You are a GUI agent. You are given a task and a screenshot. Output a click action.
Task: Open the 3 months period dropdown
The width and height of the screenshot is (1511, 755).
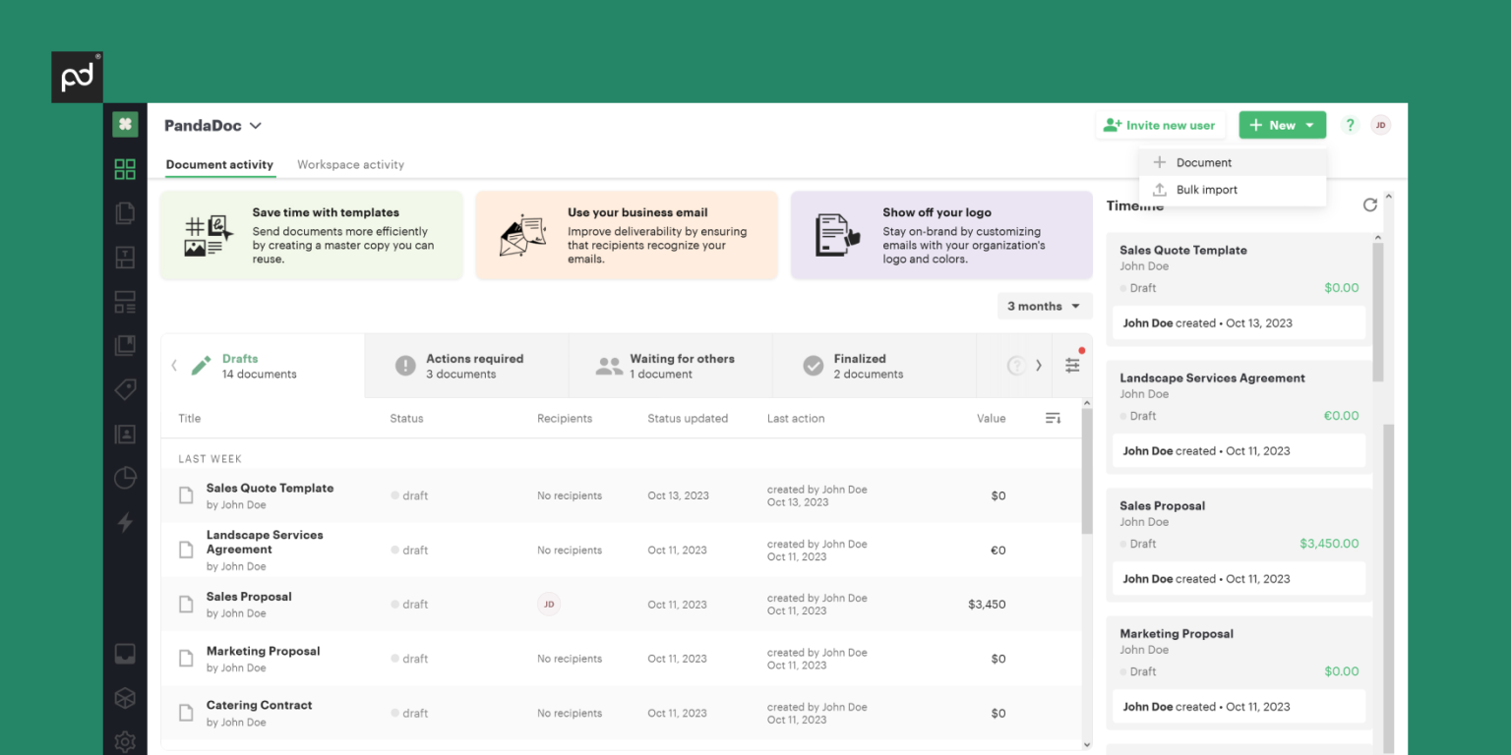click(x=1044, y=307)
